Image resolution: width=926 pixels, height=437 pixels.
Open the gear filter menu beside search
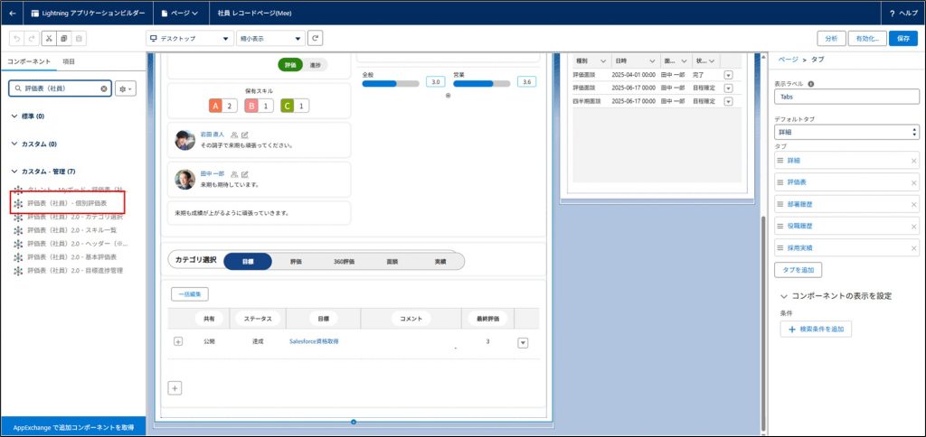126,88
